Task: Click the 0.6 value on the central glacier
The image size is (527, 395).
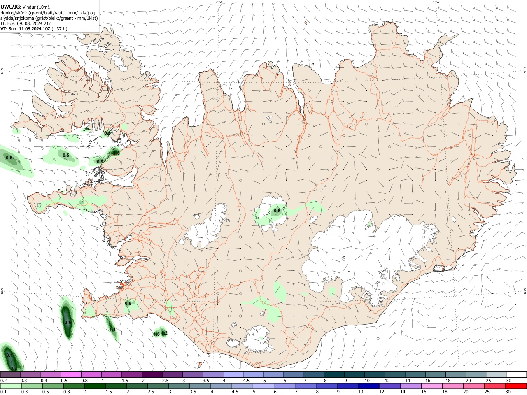Action: [277, 211]
